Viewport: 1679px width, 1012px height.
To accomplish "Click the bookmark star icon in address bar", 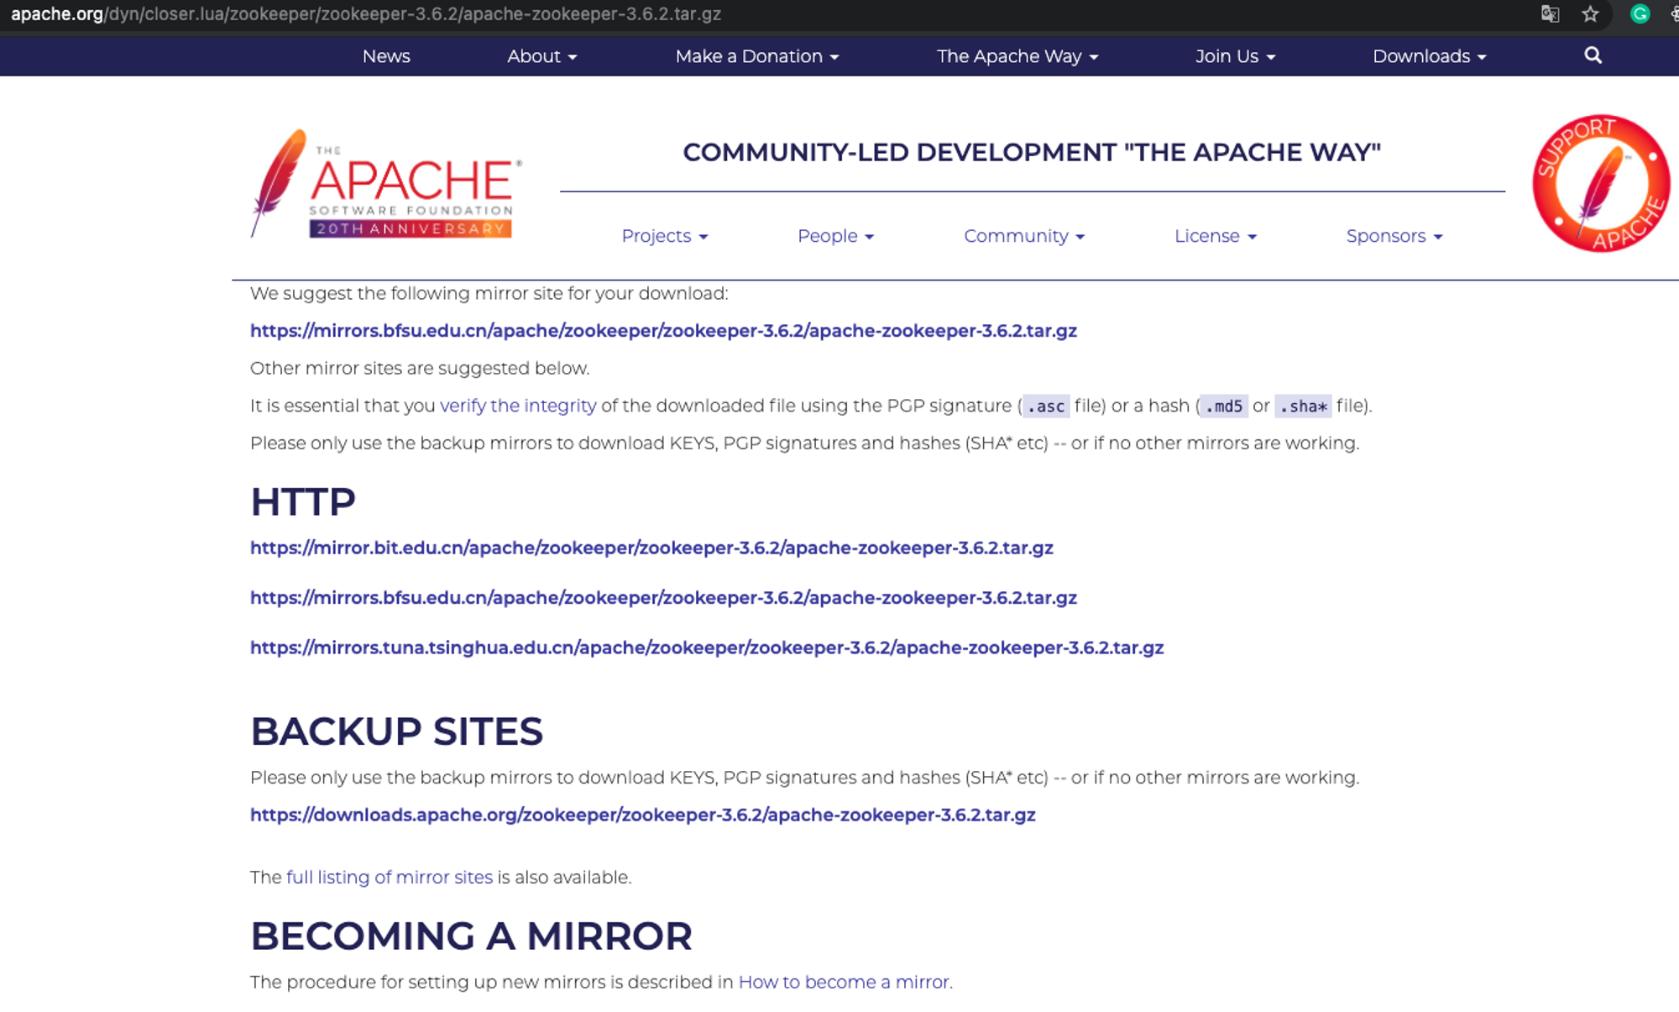I will point(1590,14).
